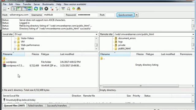The image size is (196, 110).
Task: Disconnect from the current server
Action: (52, 9)
